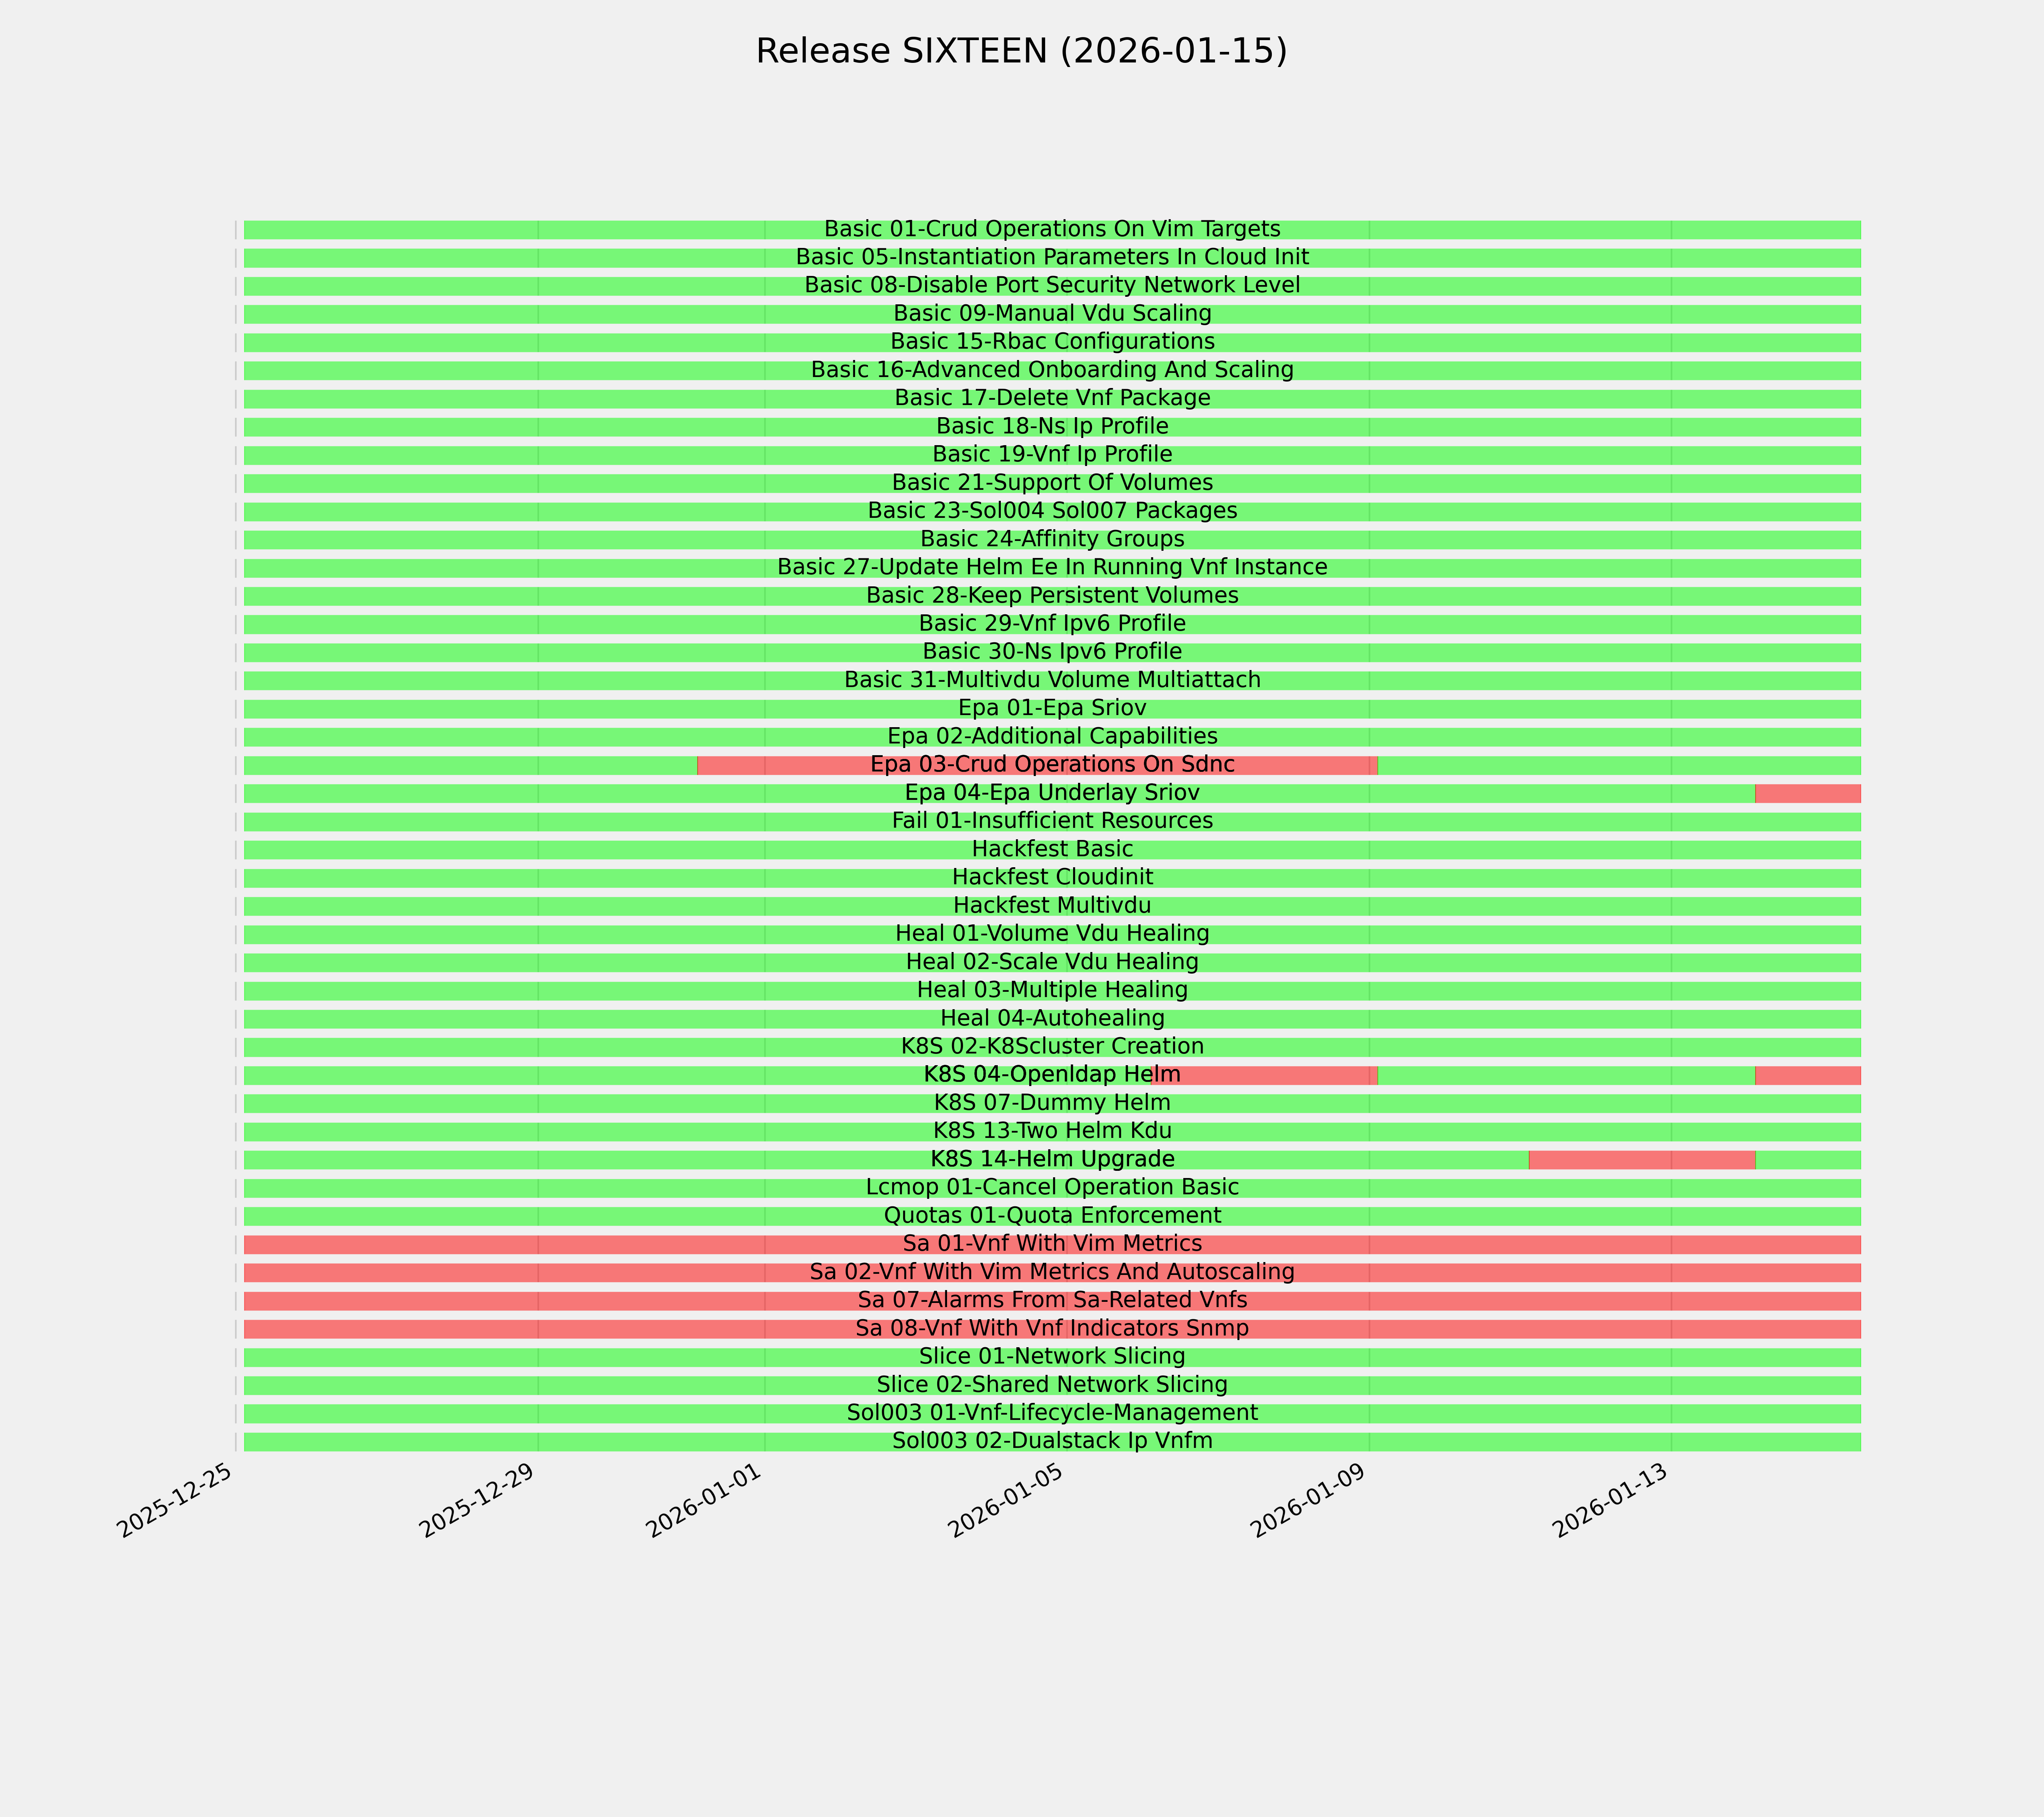Click the "Release SIXTEEN (2026-01-15)" chart title
This screenshot has width=2044, height=1817.
[1021, 51]
